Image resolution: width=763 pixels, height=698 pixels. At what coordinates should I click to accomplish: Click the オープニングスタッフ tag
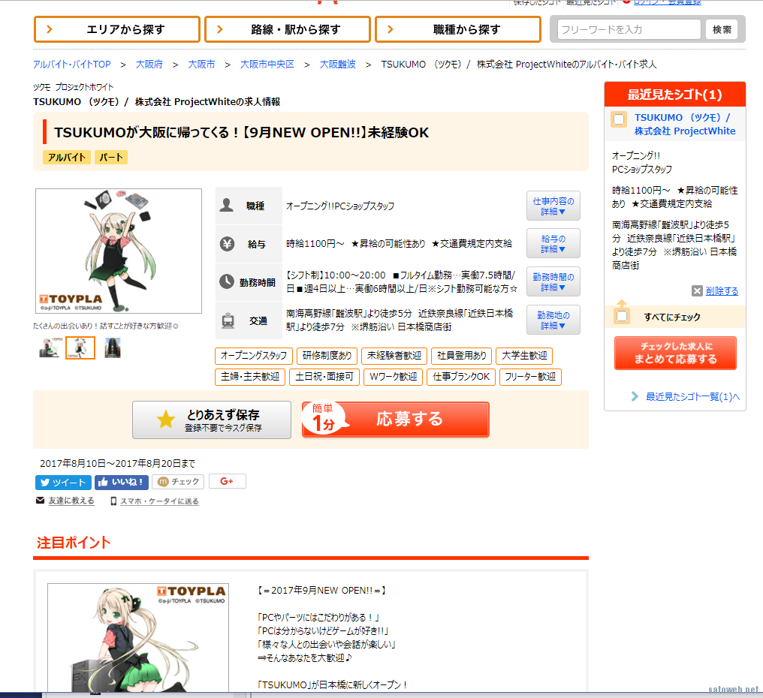click(254, 356)
